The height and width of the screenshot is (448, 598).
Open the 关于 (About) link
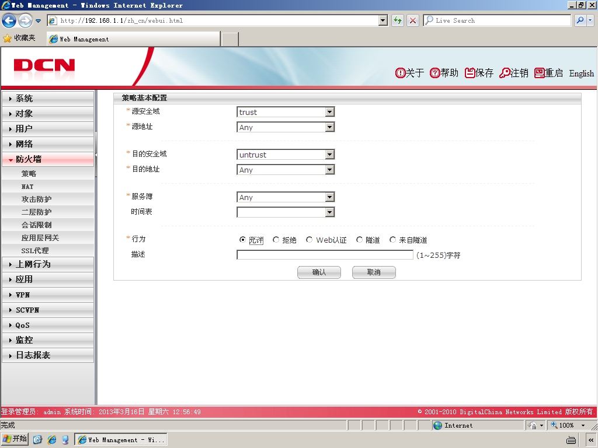click(409, 73)
